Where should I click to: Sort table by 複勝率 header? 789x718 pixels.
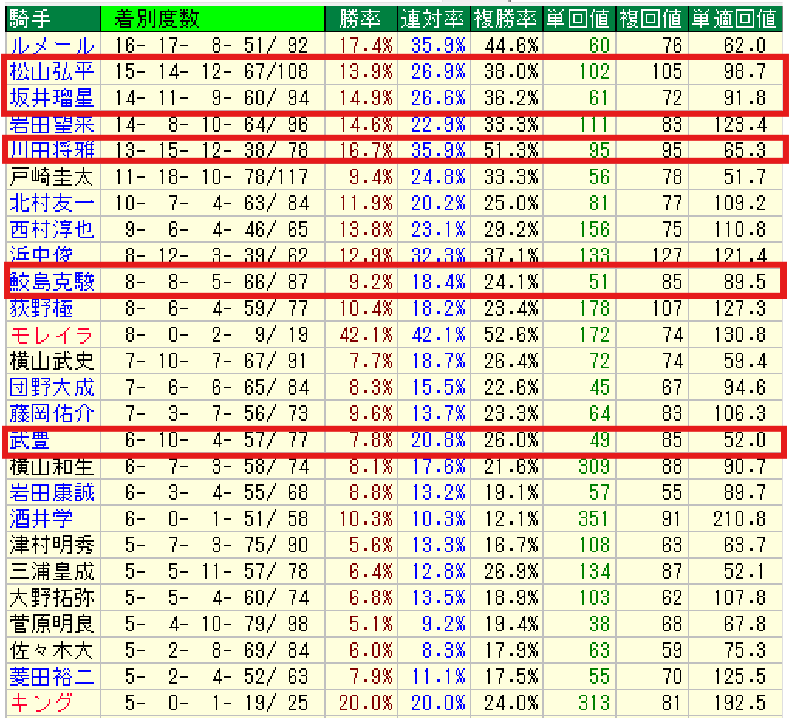(x=506, y=19)
